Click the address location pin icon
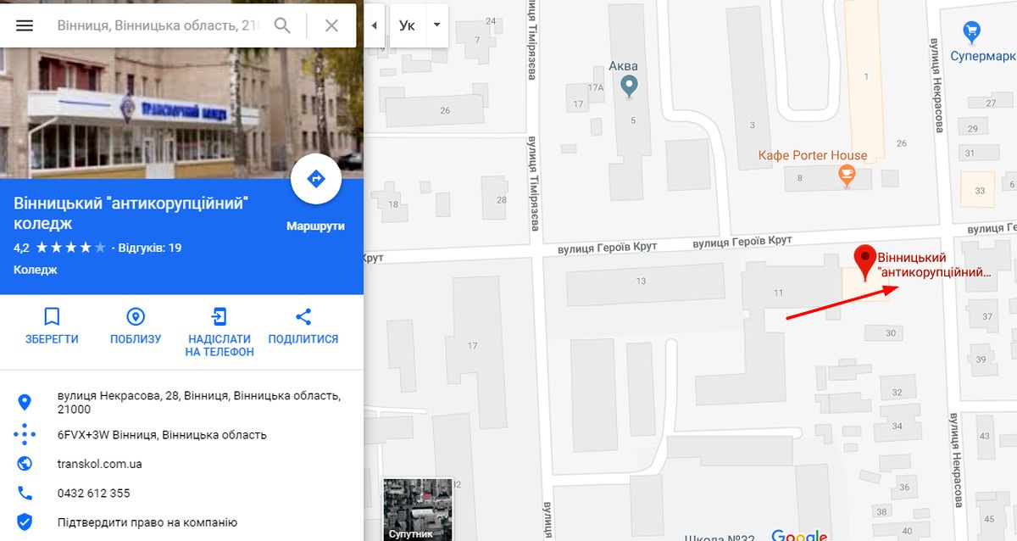The width and height of the screenshot is (1017, 541). click(25, 402)
